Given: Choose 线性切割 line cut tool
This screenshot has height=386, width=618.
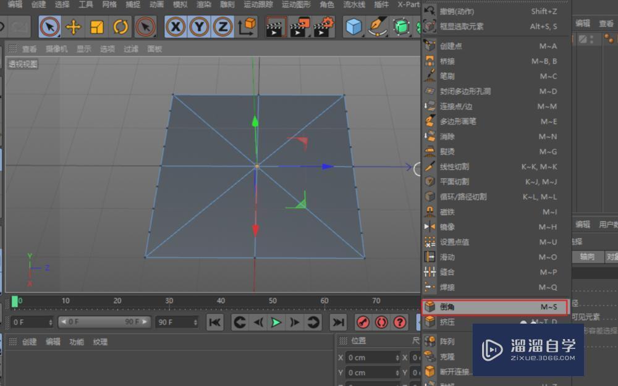Looking at the screenshot, I should (x=496, y=167).
